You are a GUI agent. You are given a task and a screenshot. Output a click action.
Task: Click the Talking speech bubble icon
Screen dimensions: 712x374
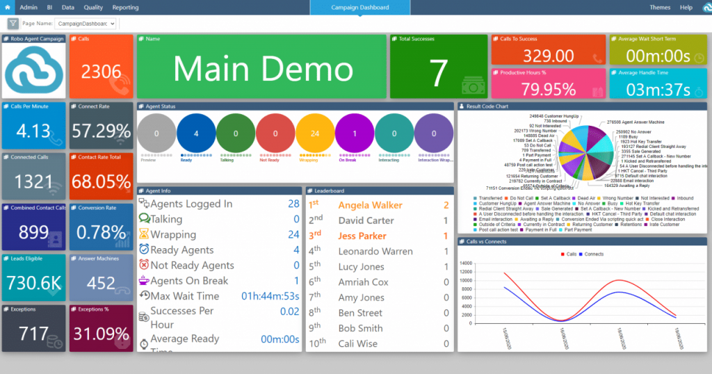144,219
